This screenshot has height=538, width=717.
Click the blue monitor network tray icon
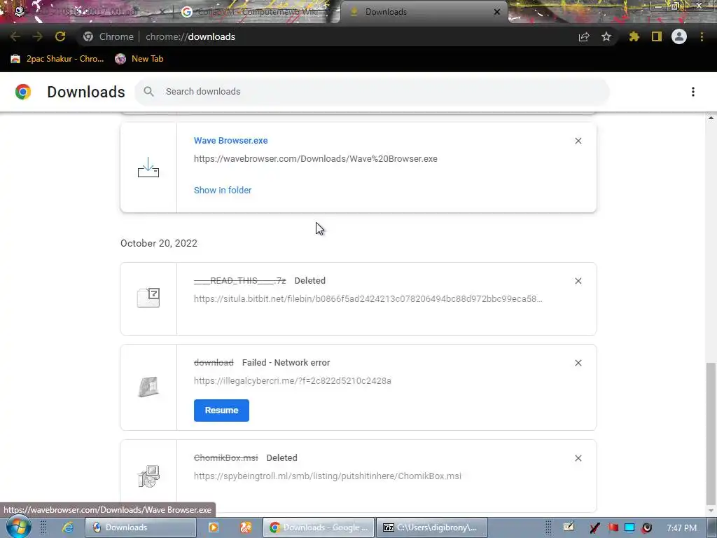pyautogui.click(x=629, y=528)
